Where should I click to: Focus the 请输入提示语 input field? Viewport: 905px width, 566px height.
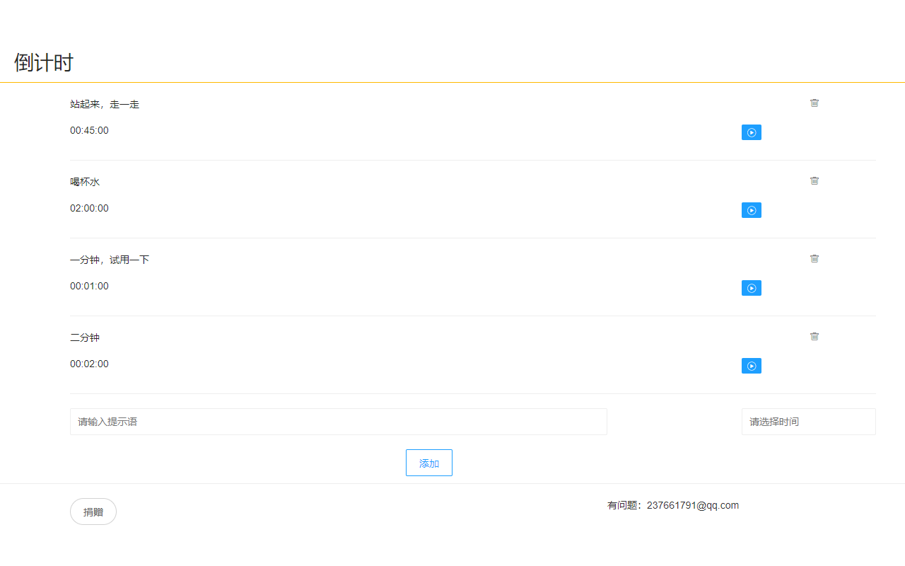click(339, 422)
